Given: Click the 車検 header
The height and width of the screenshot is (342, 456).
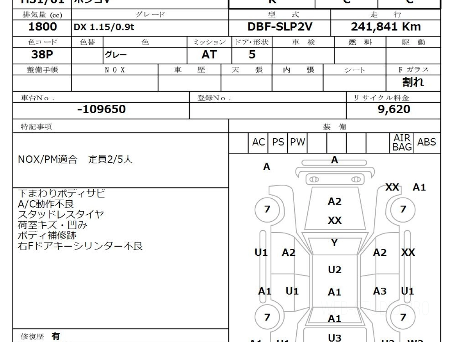Looking at the screenshot, I should coord(303,42).
